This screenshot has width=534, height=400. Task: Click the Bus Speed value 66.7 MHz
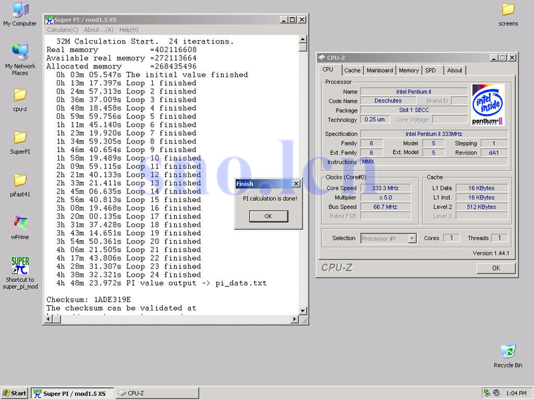click(386, 207)
